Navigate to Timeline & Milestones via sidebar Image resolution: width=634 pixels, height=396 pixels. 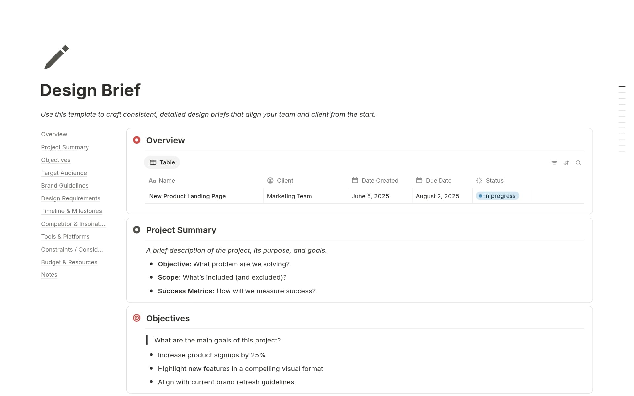71,211
